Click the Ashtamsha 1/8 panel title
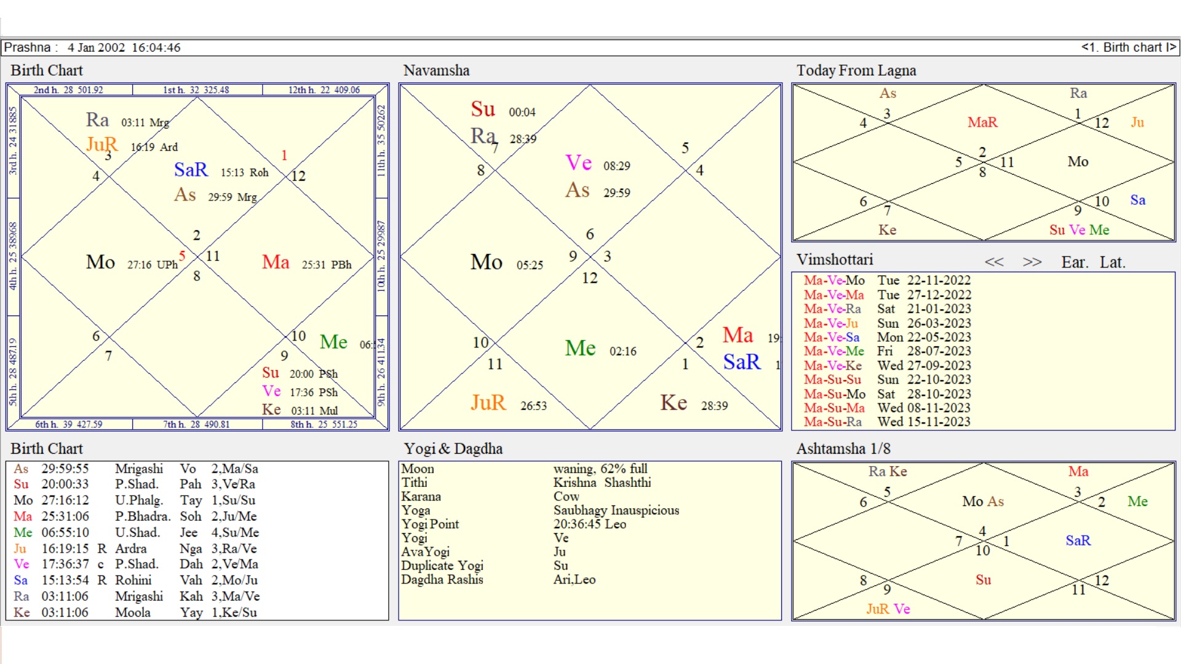 pos(843,449)
